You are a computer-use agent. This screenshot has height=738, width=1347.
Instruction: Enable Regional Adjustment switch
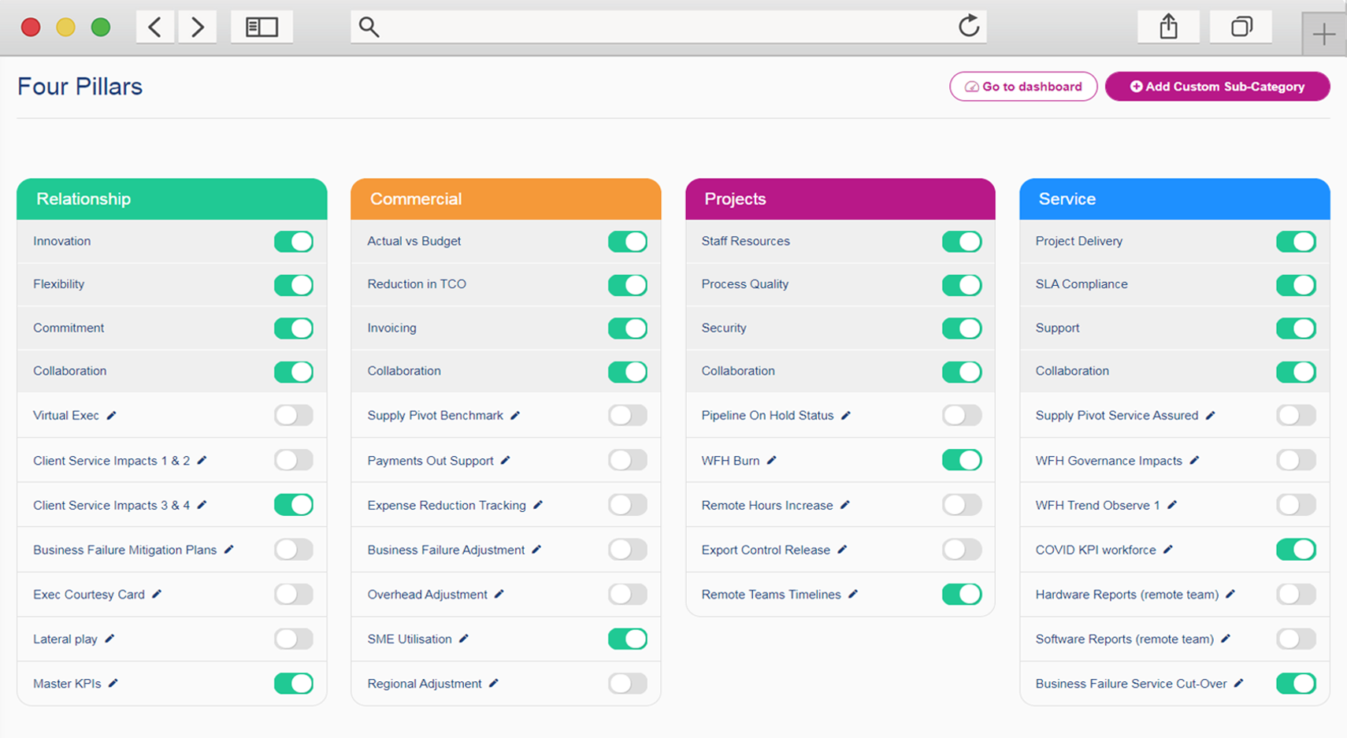click(x=628, y=683)
